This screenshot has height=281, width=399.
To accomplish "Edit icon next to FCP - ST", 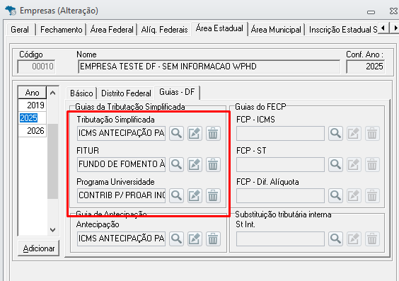I will click(x=354, y=164).
